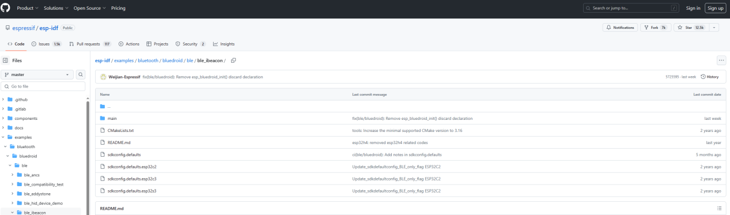Open the star lists dropdown arrow
The width and height of the screenshot is (730, 215).
pyautogui.click(x=714, y=28)
